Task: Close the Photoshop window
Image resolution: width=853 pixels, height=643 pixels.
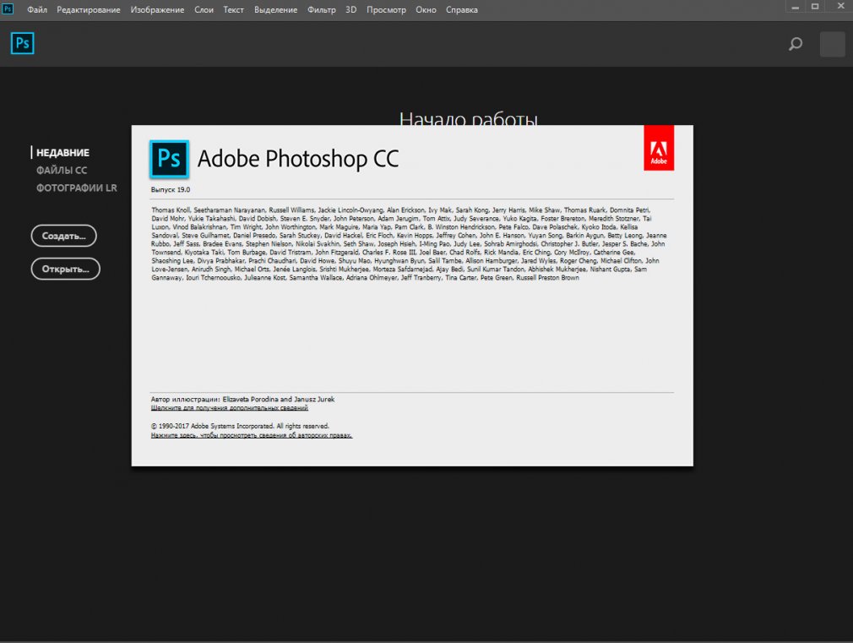Action: [840, 6]
